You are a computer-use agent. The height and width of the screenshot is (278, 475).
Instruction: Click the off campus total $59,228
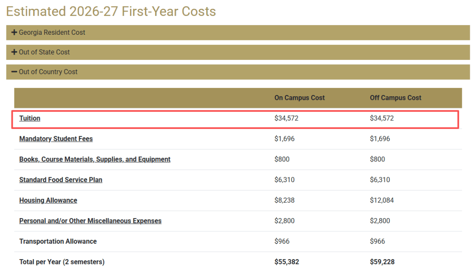point(382,262)
